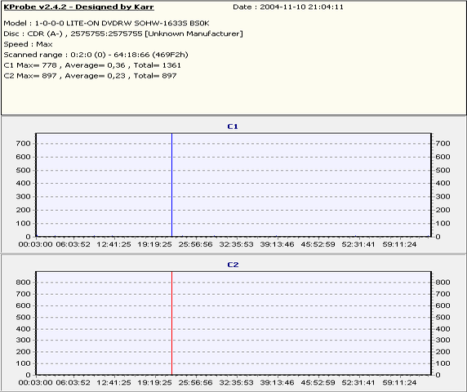The width and height of the screenshot is (467, 392).
Task: Click 59:11:24 time label under C1 chart
Action: click(399, 244)
